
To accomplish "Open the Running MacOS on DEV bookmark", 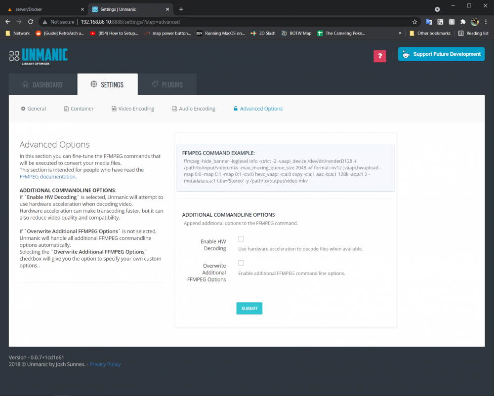I will 220,33.
